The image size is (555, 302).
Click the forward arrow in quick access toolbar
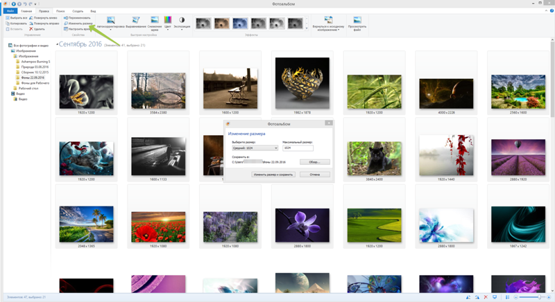(x=19, y=4)
